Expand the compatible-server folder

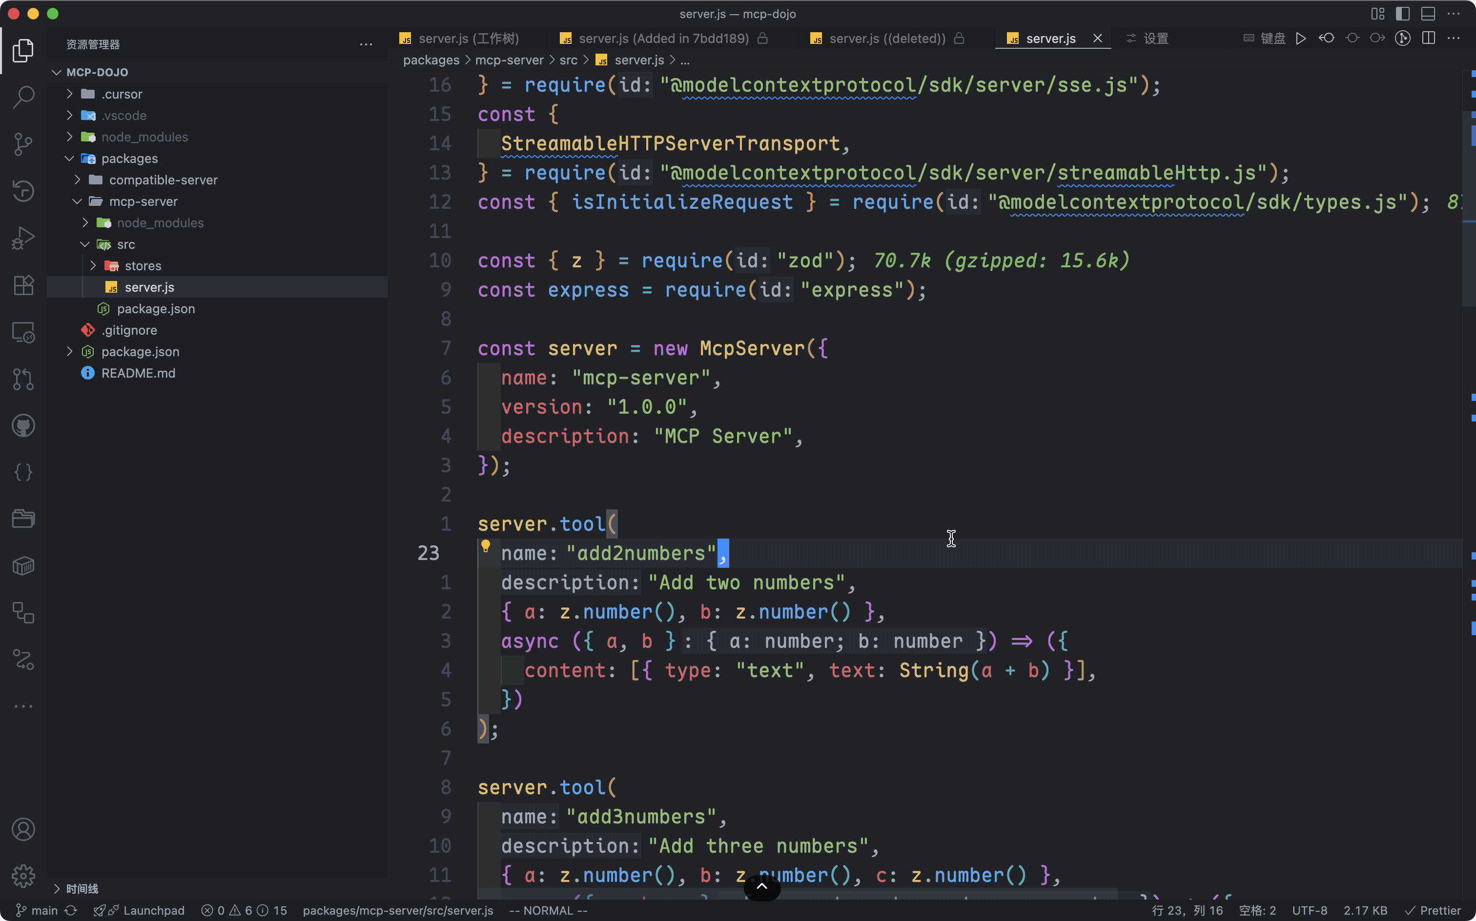(x=163, y=180)
